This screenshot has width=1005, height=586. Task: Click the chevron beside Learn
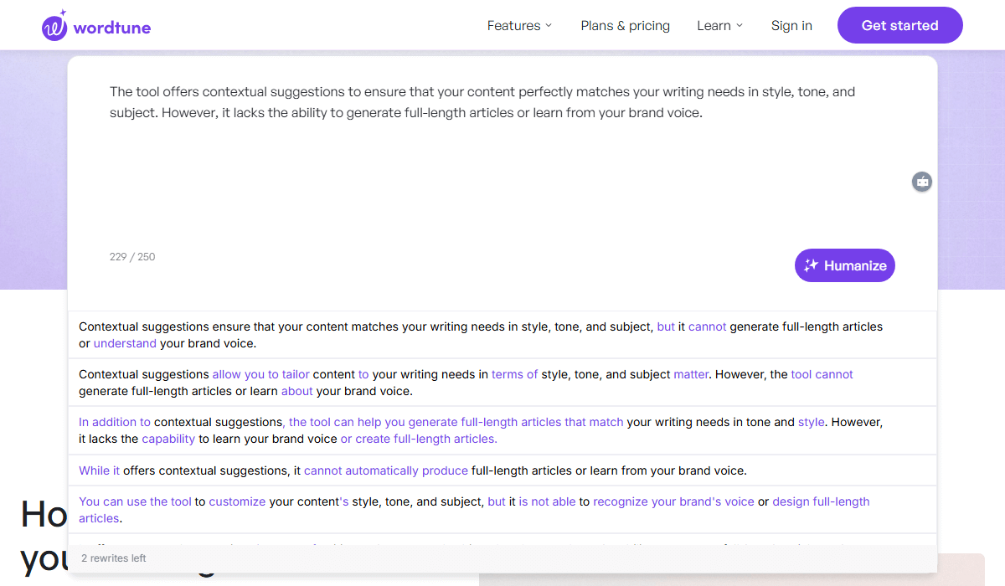740,26
